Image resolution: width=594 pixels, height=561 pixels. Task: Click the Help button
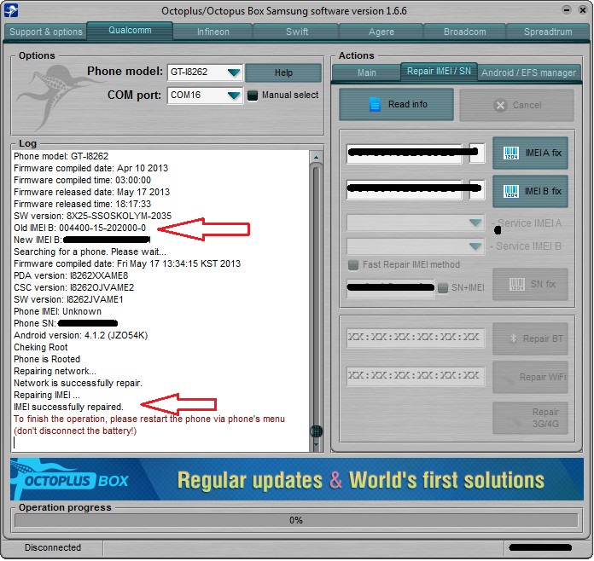[x=283, y=72]
